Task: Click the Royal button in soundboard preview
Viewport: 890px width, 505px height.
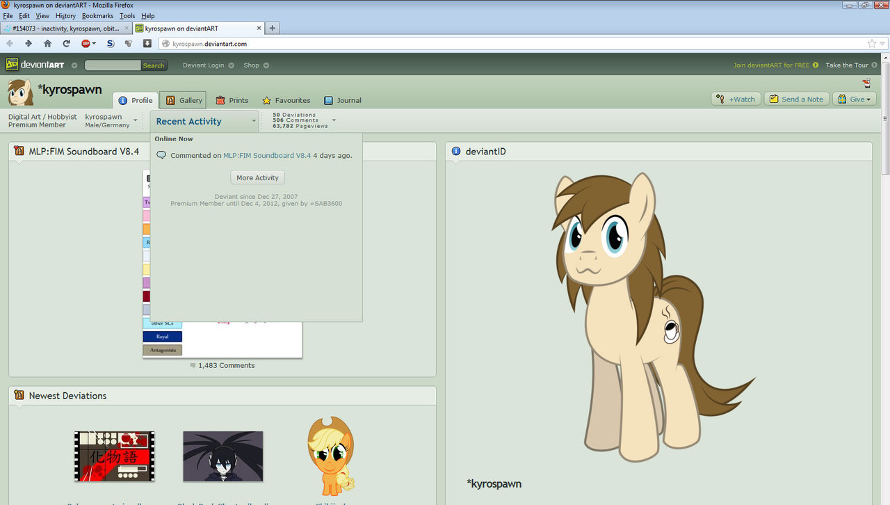Action: [x=162, y=337]
